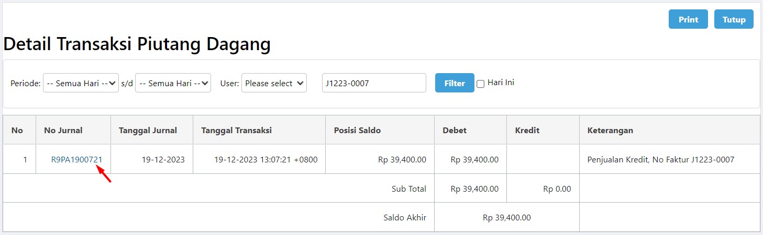763x235 pixels.
Task: Click the J1223-0007 search input field
Action: pyautogui.click(x=374, y=83)
